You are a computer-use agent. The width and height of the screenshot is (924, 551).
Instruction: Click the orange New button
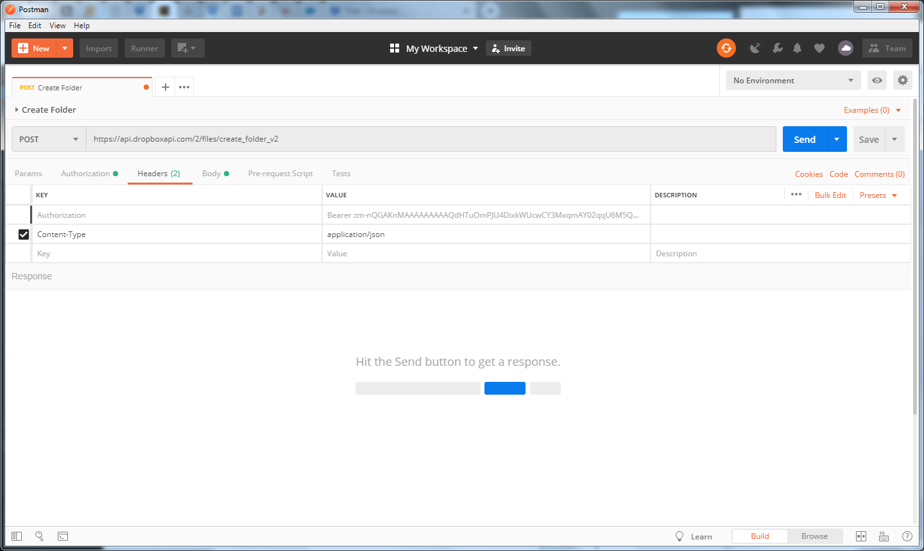(34, 48)
